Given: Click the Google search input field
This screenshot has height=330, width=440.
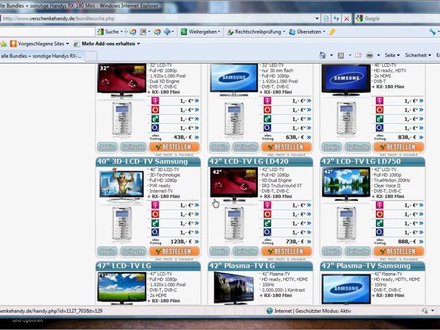Looking at the screenshot, I should (x=399, y=19).
